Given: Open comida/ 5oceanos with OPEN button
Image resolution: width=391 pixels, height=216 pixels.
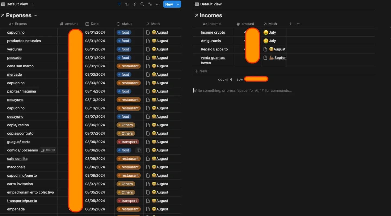Looking at the screenshot, I should pyautogui.click(x=48, y=150).
